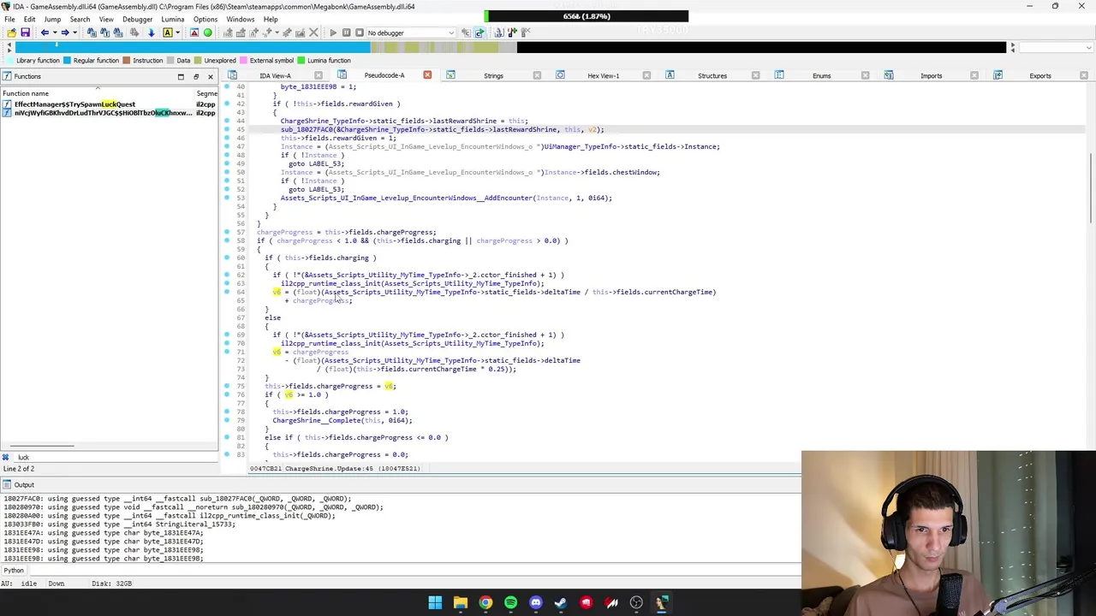Switch to the Strings tab
The height and width of the screenshot is (616, 1096).
[x=493, y=75]
